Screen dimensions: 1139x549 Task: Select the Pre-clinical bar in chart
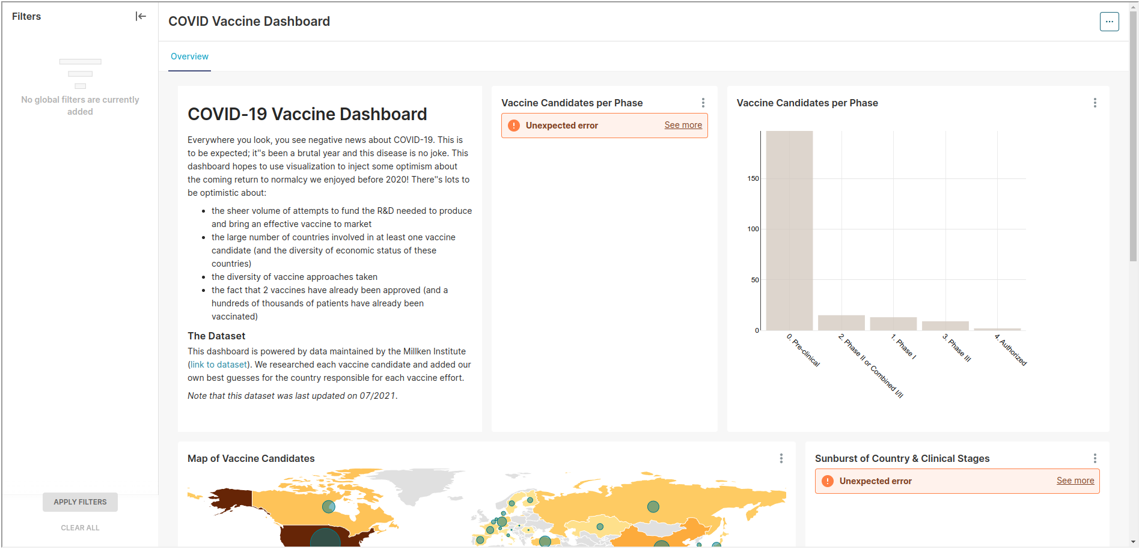tap(789, 231)
